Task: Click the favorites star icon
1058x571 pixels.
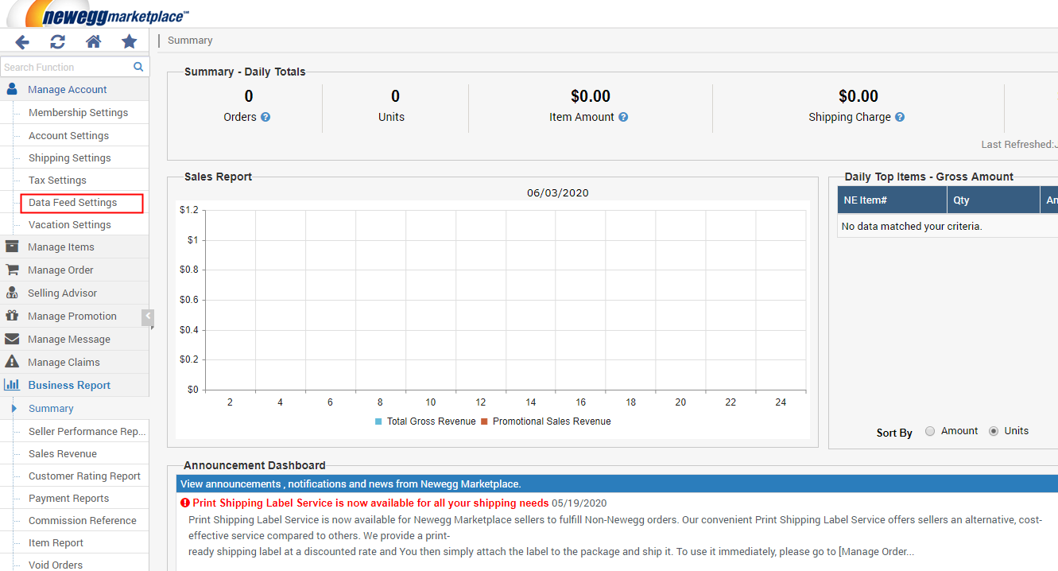Action: click(x=129, y=42)
